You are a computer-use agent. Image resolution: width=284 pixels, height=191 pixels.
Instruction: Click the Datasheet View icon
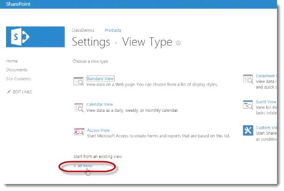[247, 78]
